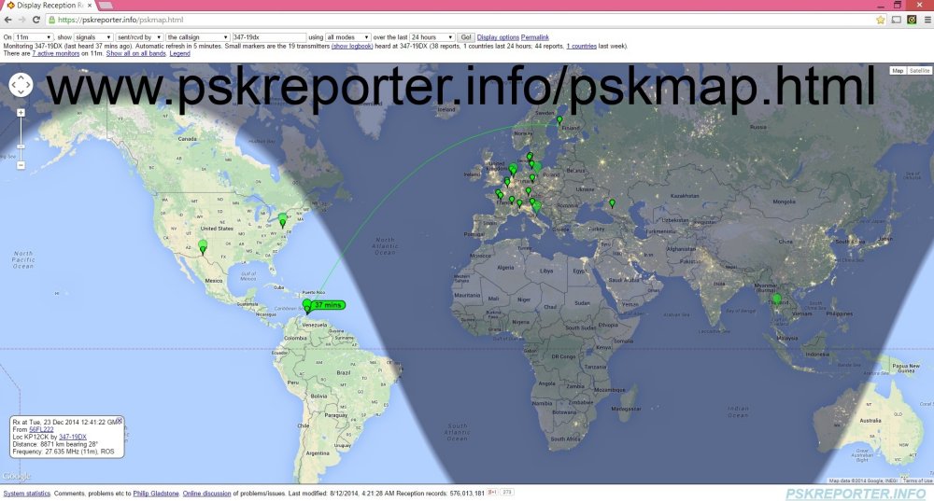The width and height of the screenshot is (934, 501).
Task: Close the reception info popup
Action: click(120, 421)
